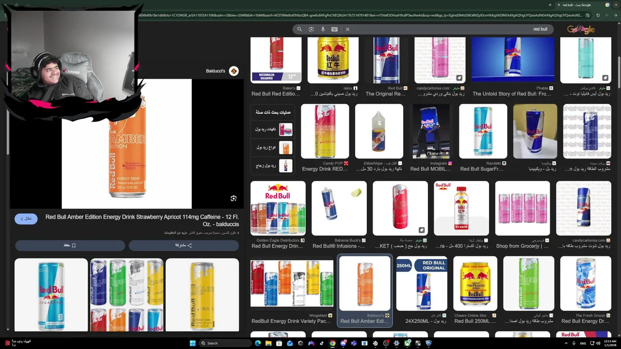Click the visit button next to the Amber Edition title
Viewport: 621px width, 349px height.
click(x=26, y=219)
